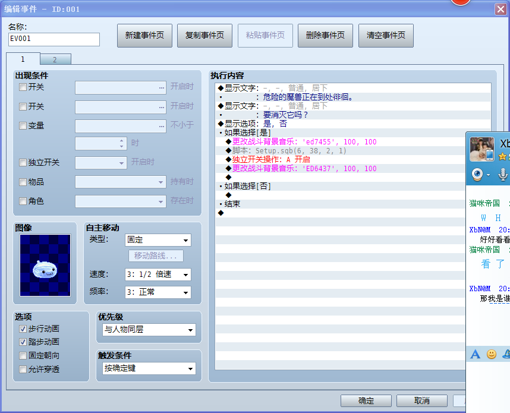The height and width of the screenshot is (413, 510).
Task: Open the 物品 selection dropdown
Action: (x=120, y=182)
